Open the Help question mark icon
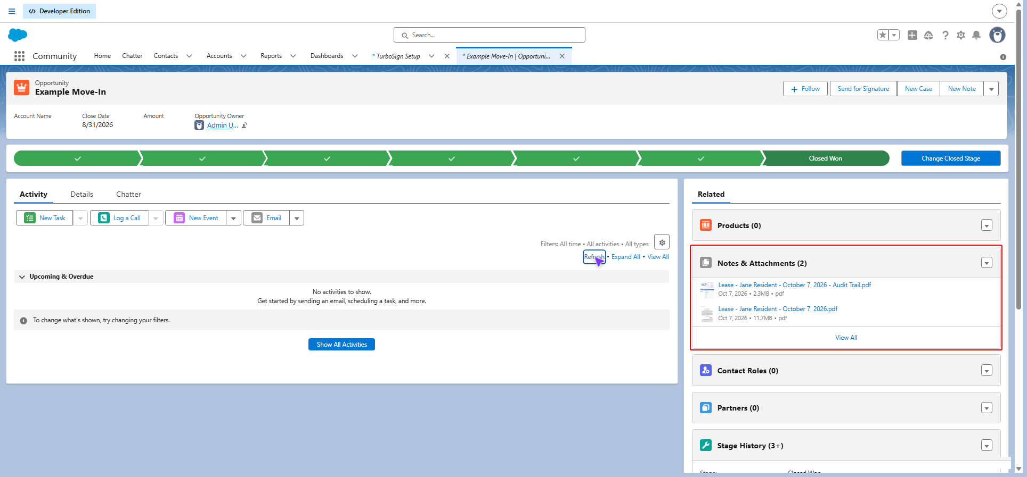This screenshot has height=477, width=1027. pyautogui.click(x=945, y=35)
